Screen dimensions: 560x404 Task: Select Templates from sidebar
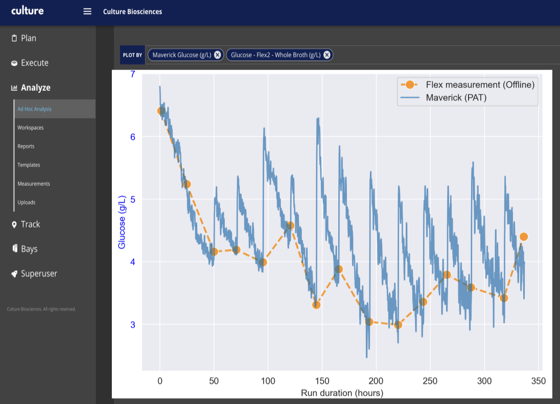click(29, 165)
